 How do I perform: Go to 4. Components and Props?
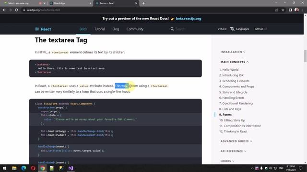tap(236, 86)
